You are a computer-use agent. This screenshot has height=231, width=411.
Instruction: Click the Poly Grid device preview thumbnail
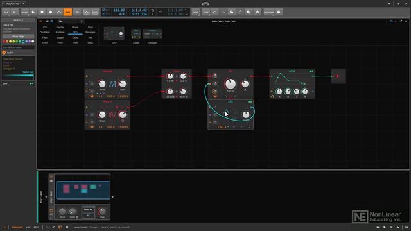83,190
